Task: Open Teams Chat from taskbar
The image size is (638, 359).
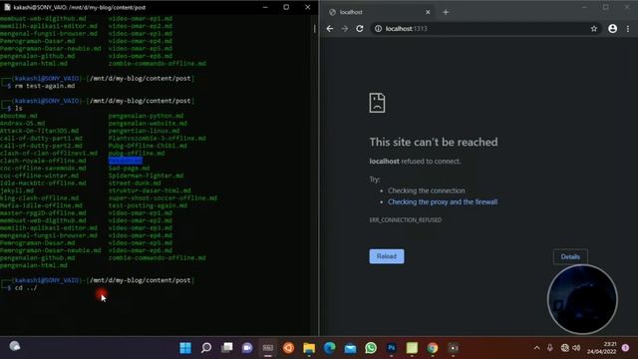Action: (x=247, y=348)
